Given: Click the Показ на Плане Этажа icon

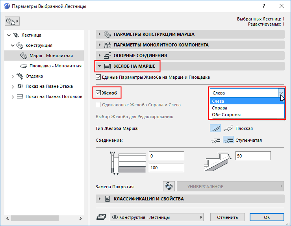Looking at the screenshot, I should point(20,86).
